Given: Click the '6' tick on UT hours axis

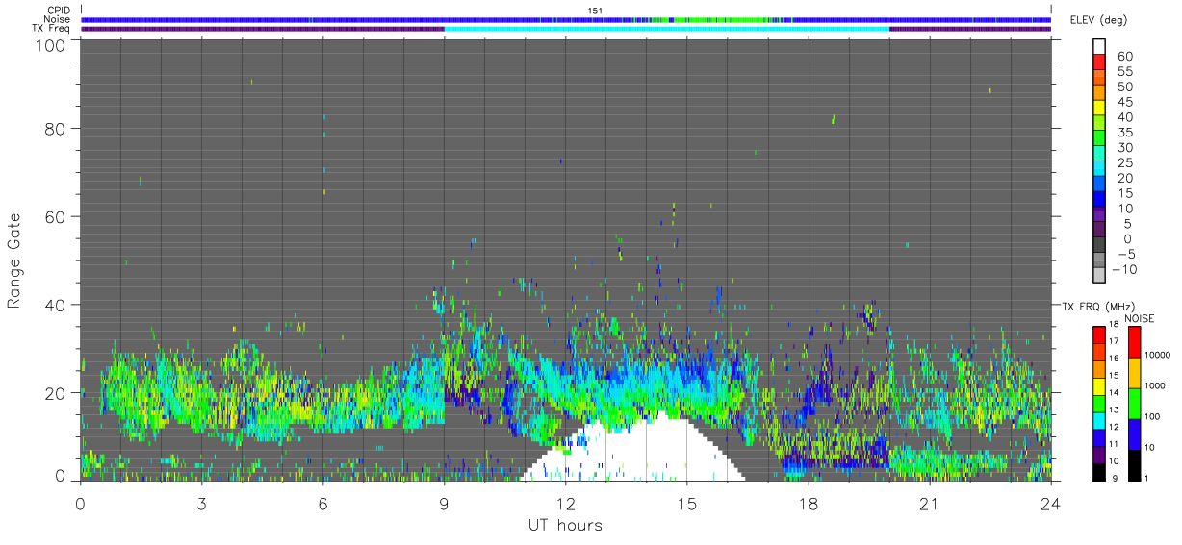Looking at the screenshot, I should pos(323,503).
